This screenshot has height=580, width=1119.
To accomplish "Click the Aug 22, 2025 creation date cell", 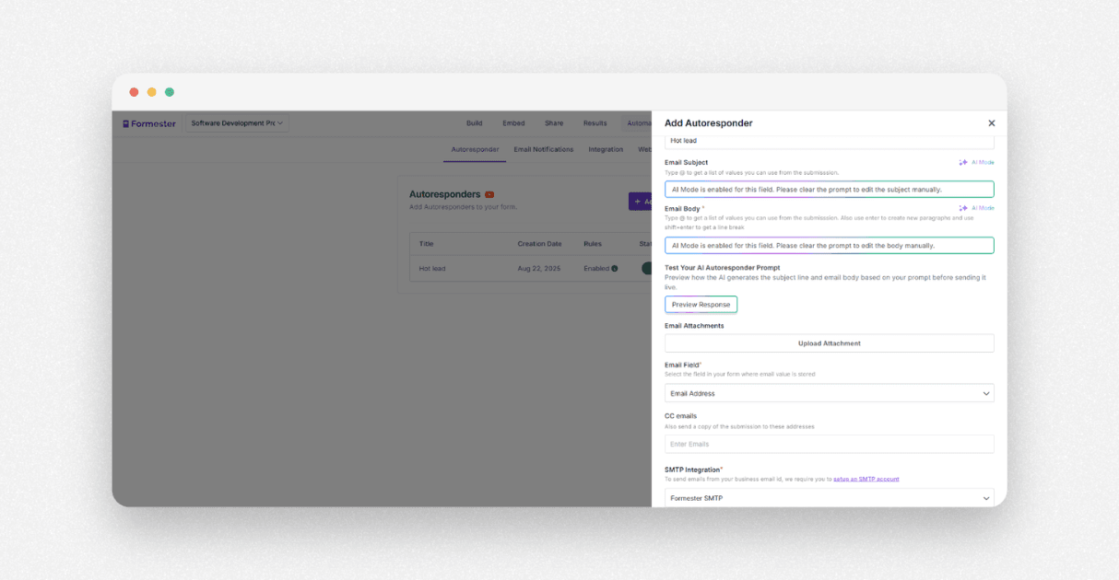I will coord(539,269).
